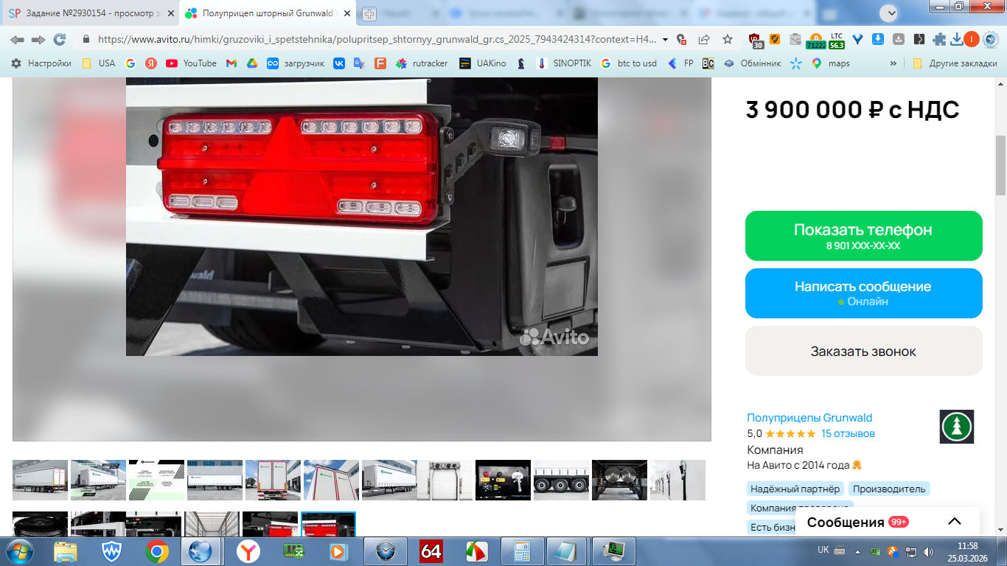
Task: Open the share page icon in address bar
Action: (704, 40)
